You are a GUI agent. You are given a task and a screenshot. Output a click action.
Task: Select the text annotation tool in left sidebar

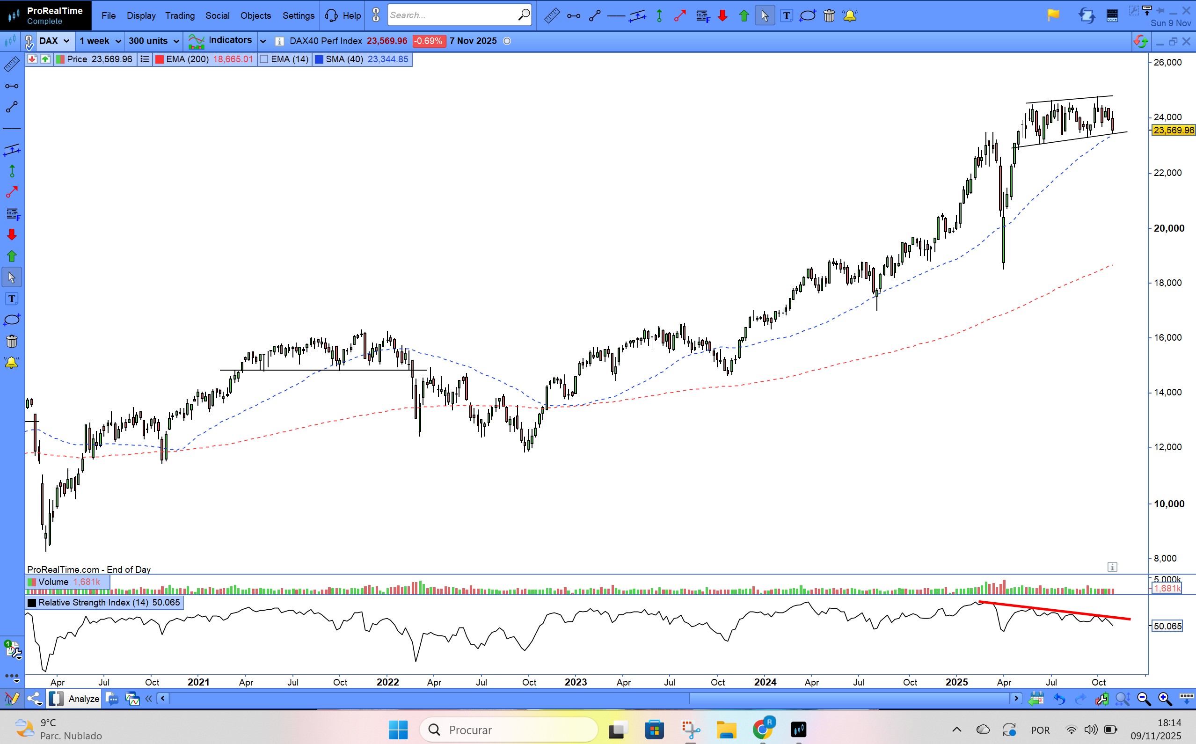[12, 299]
